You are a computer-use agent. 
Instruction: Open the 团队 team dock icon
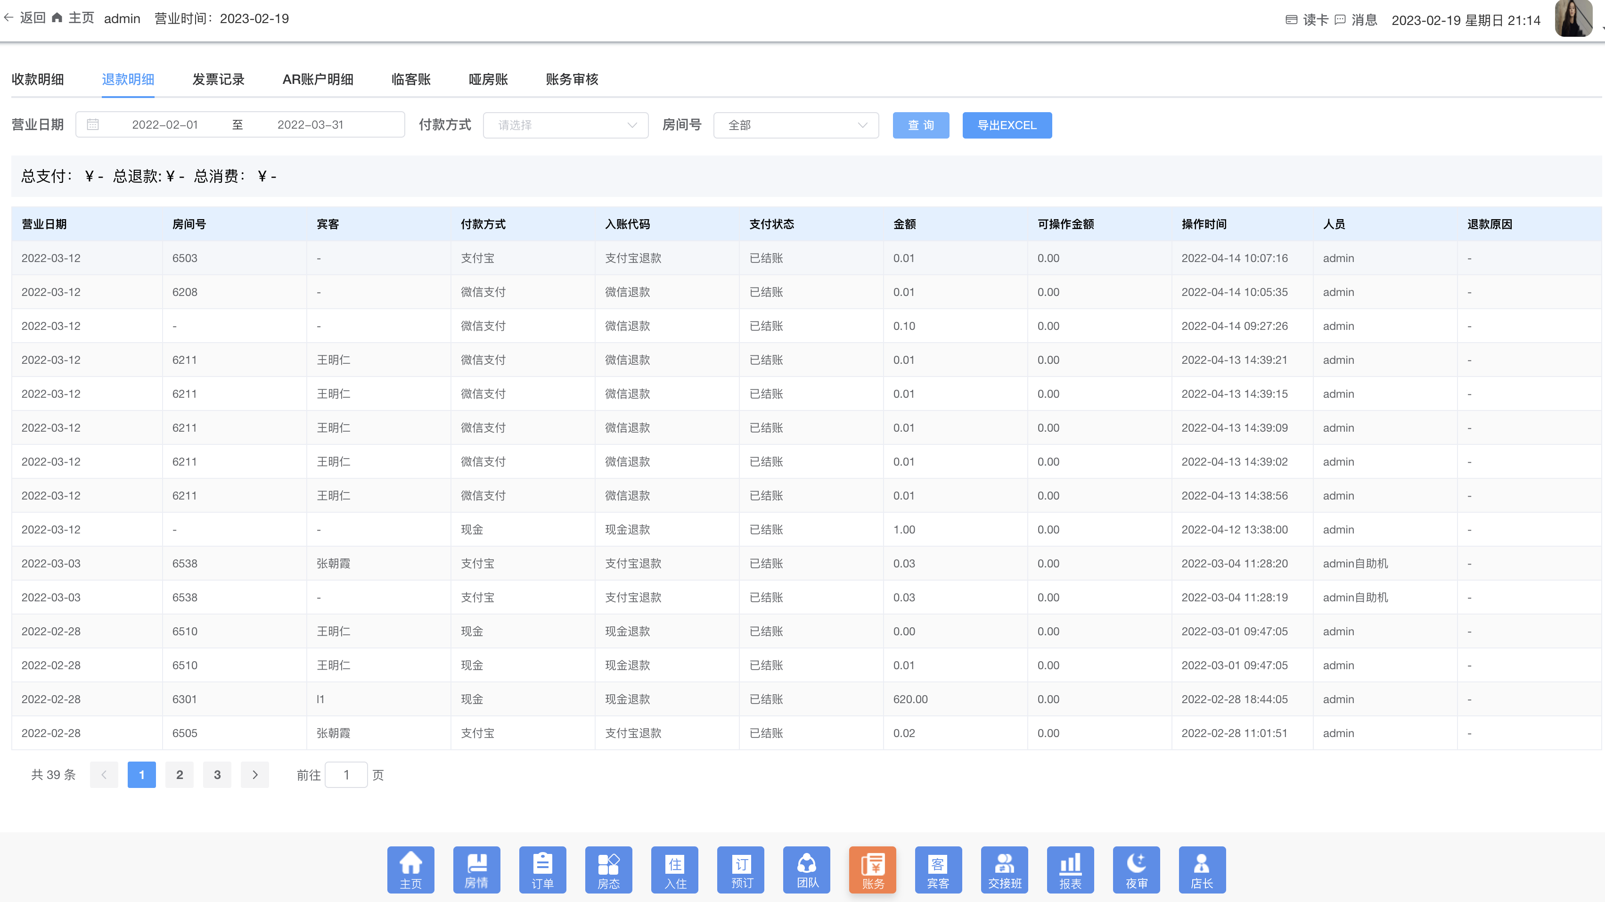(x=807, y=869)
